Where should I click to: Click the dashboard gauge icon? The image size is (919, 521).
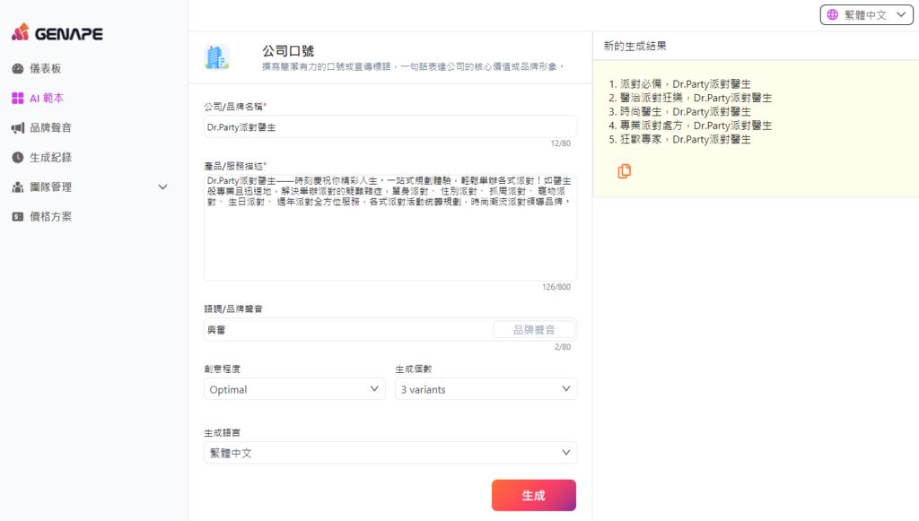coord(18,68)
